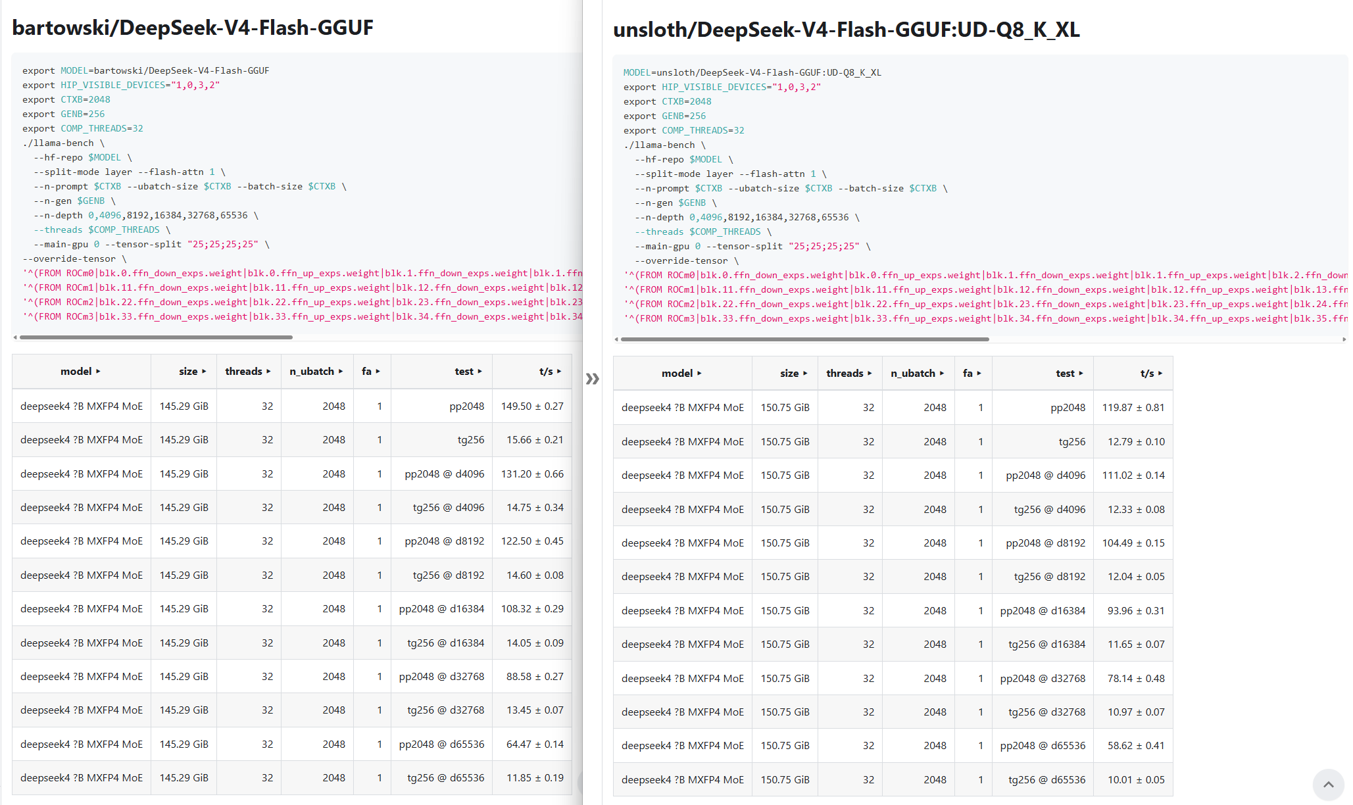Sort left table by threads column
This screenshot has width=1353, height=805.
click(x=248, y=372)
